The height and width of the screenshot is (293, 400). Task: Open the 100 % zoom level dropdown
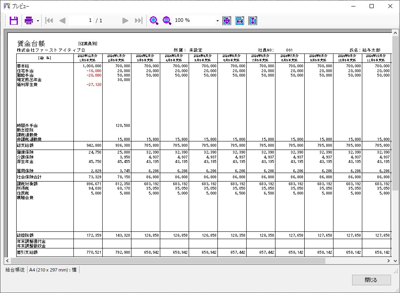[217, 21]
